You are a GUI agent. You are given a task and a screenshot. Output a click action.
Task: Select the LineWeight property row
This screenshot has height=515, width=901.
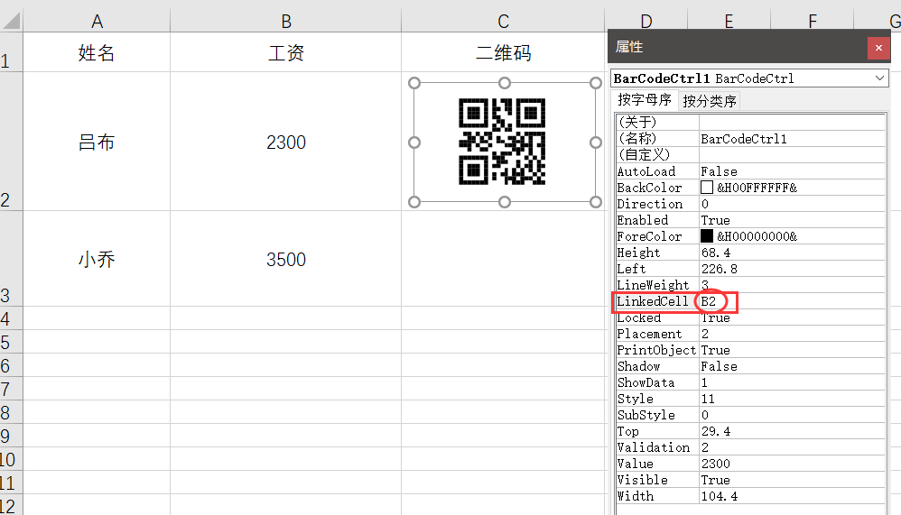[750, 285]
